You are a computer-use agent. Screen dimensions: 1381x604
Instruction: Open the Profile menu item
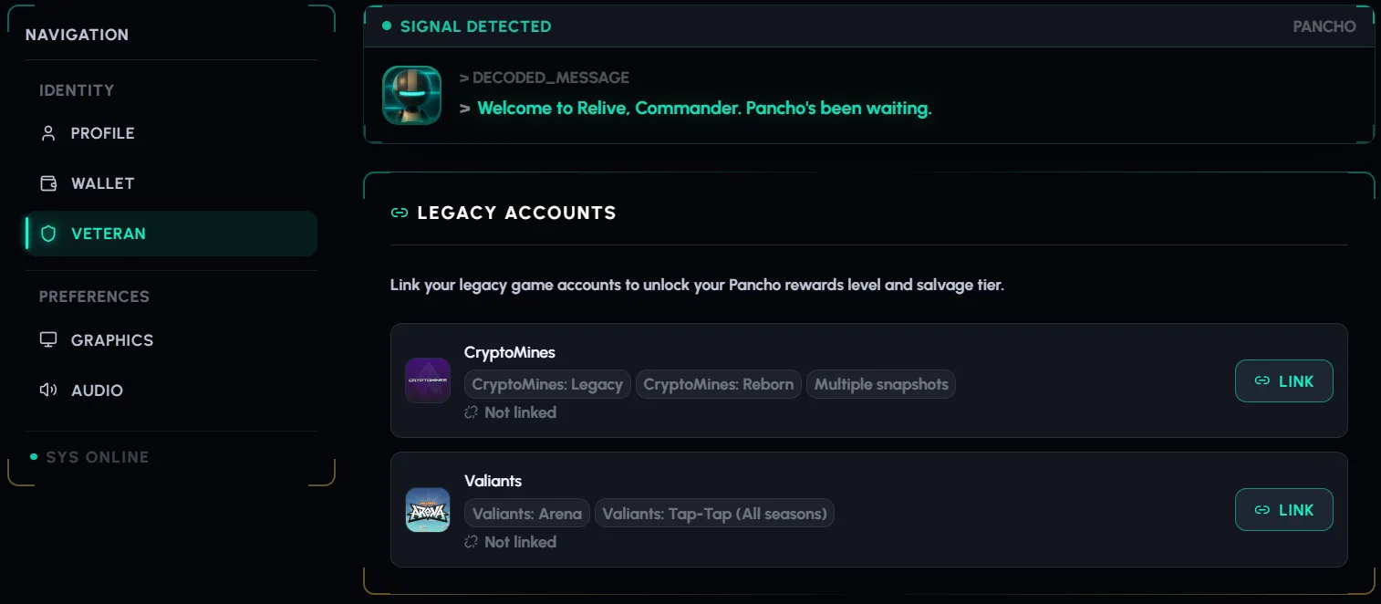(102, 133)
